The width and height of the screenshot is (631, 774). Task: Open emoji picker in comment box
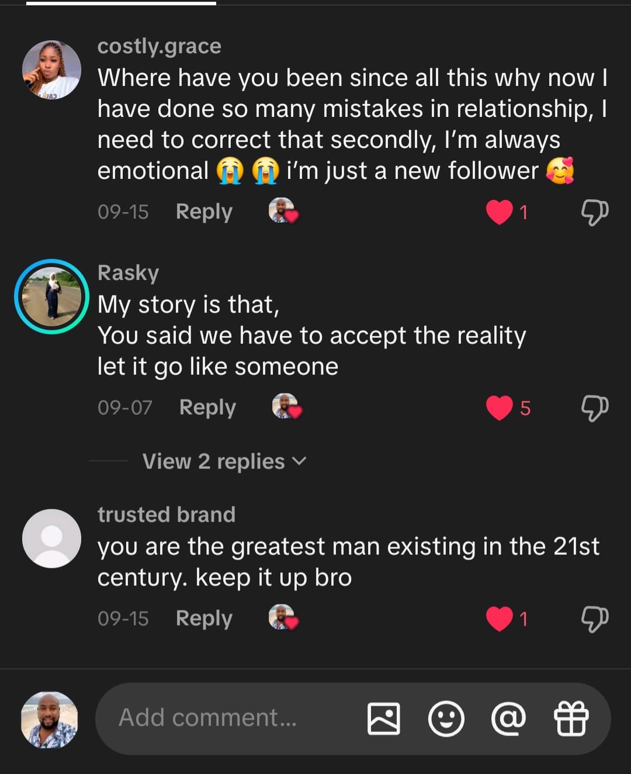446,718
